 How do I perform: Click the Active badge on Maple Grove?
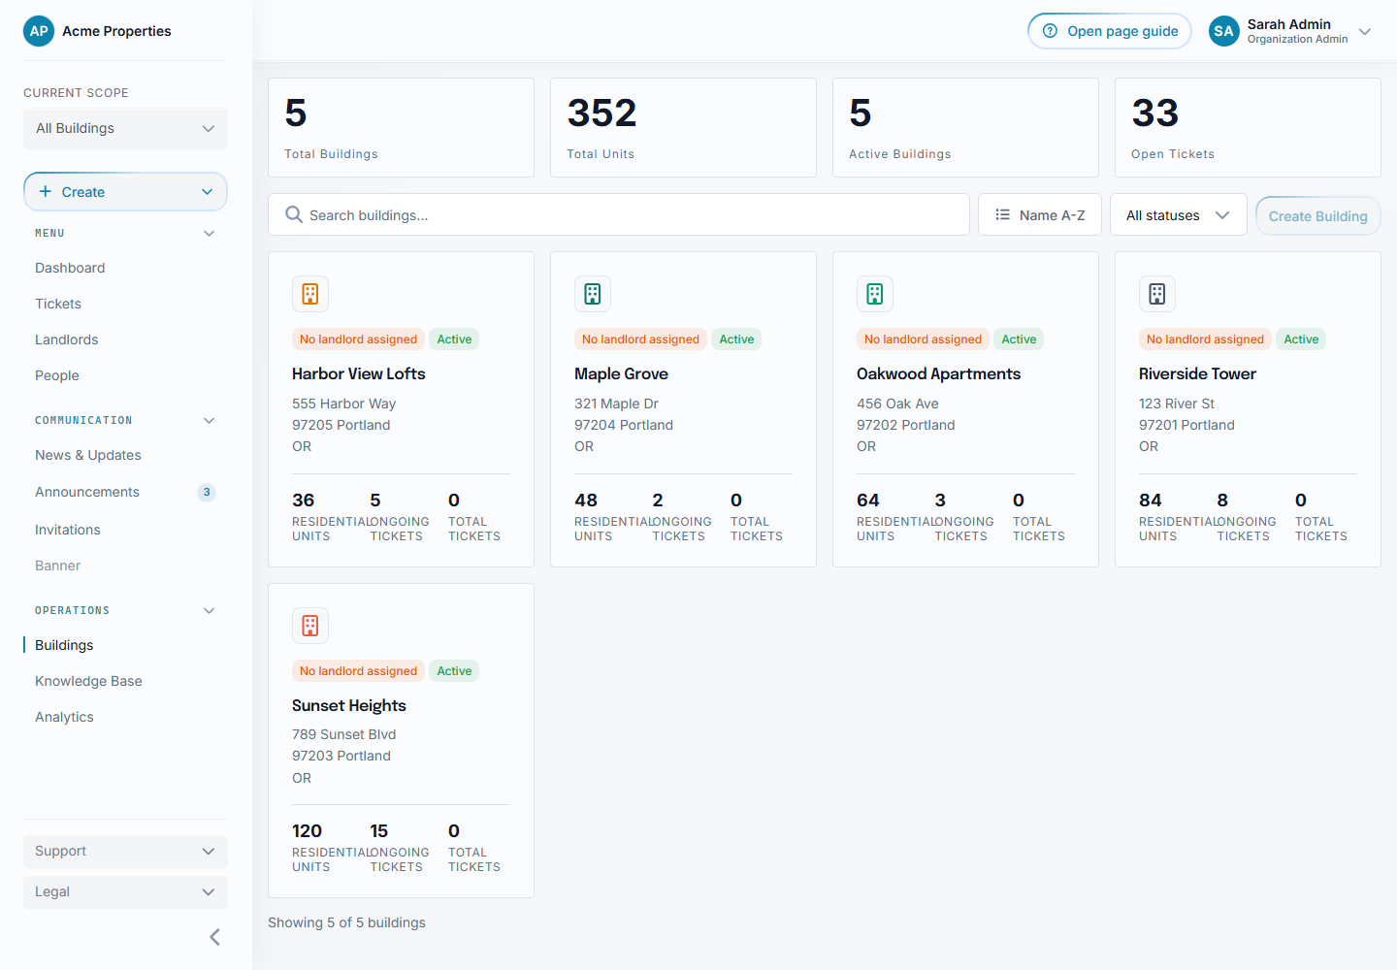pos(736,339)
